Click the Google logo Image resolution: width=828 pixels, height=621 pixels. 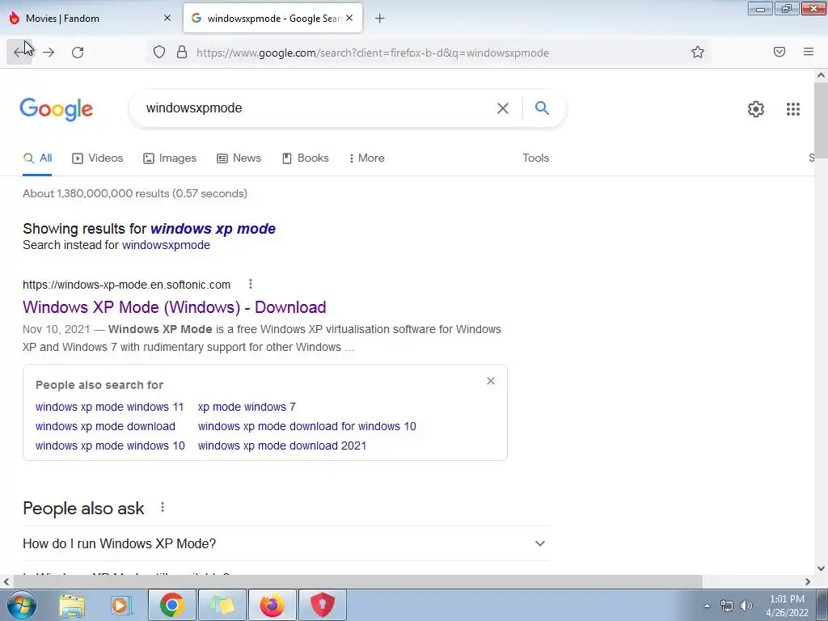pos(57,109)
